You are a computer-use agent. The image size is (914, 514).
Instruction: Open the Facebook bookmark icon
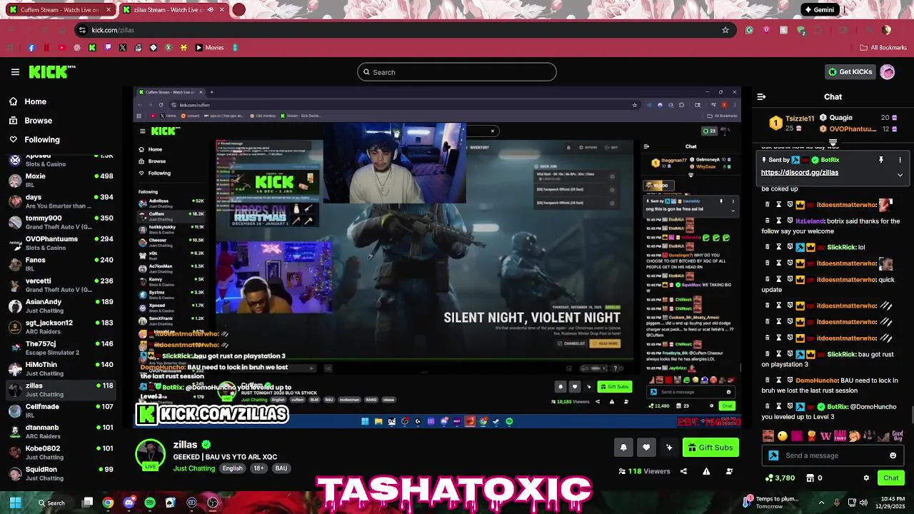pos(31,48)
